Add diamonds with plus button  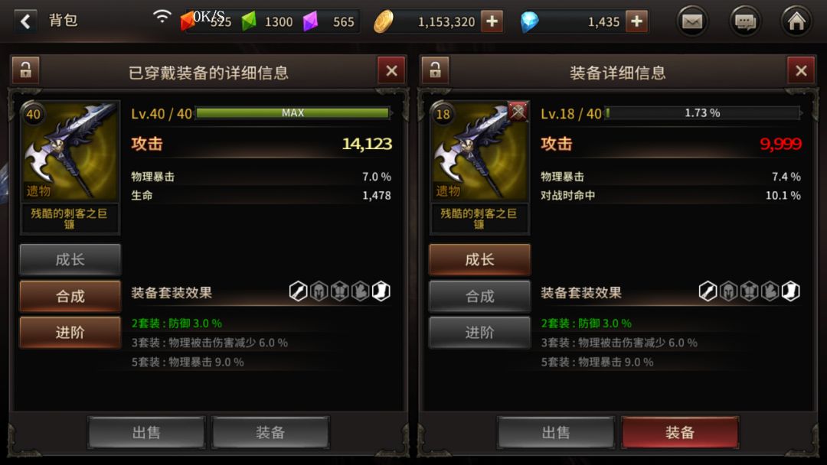[636, 21]
